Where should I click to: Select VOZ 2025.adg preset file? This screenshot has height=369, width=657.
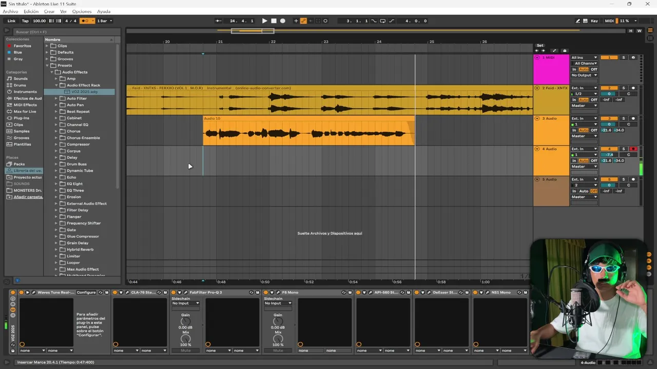point(84,92)
